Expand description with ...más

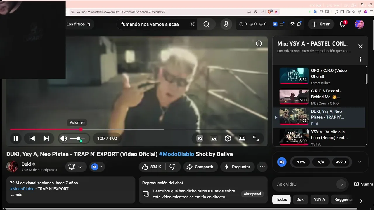coord(17,195)
